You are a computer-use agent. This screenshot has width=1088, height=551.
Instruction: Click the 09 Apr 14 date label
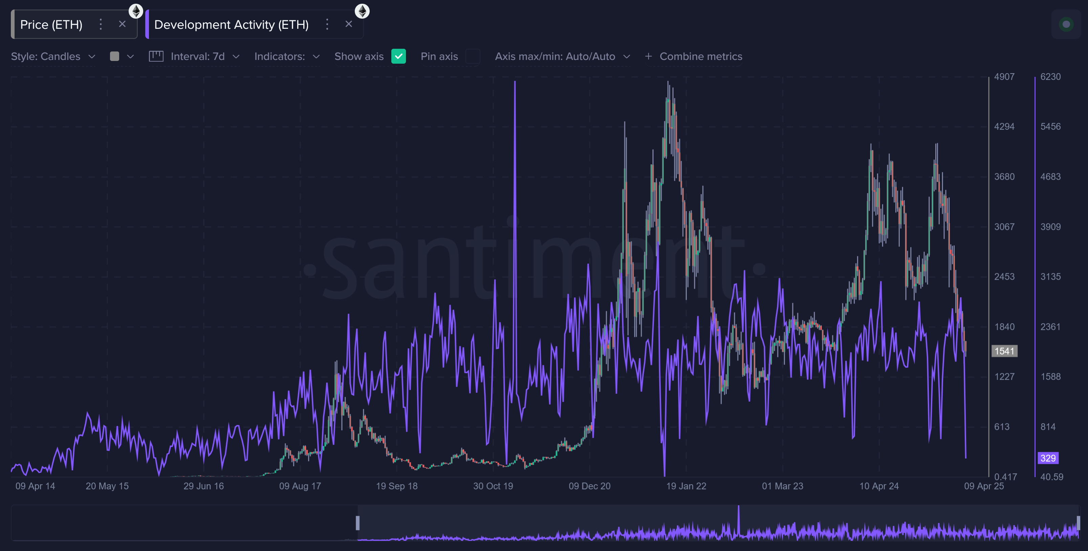tap(36, 486)
